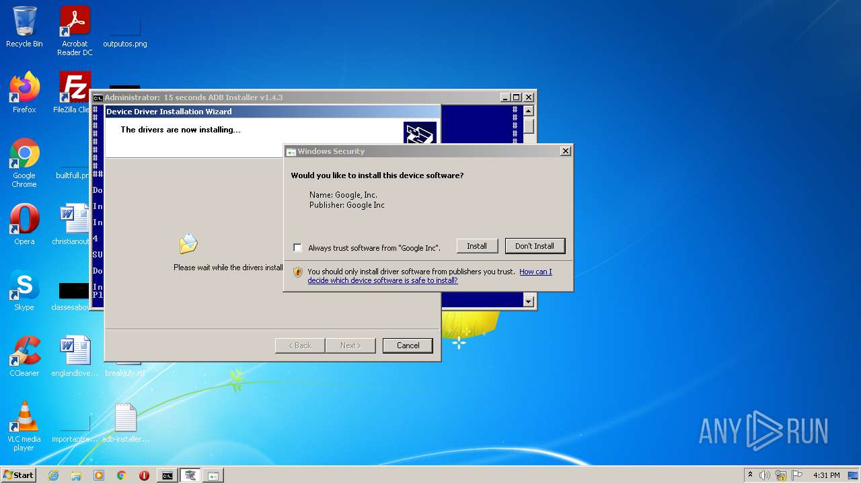Click Cancel in the driver wizard

tap(408, 346)
